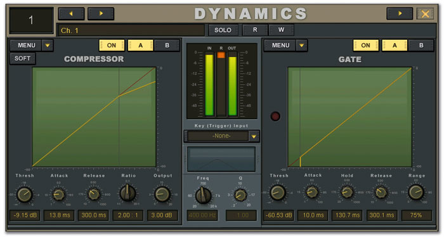Click the Compressor Attack knob
Image resolution: width=444 pixels, height=237 pixels.
point(59,195)
